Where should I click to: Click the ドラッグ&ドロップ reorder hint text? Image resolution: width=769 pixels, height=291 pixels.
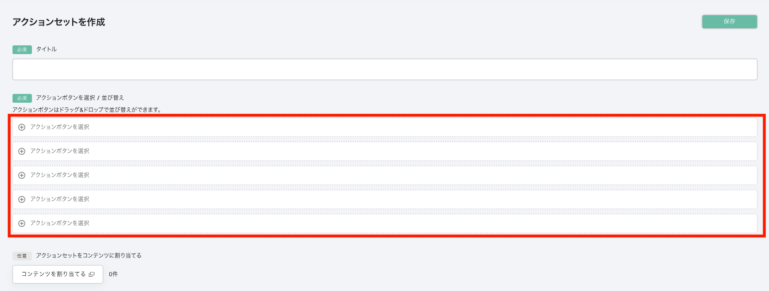87,110
